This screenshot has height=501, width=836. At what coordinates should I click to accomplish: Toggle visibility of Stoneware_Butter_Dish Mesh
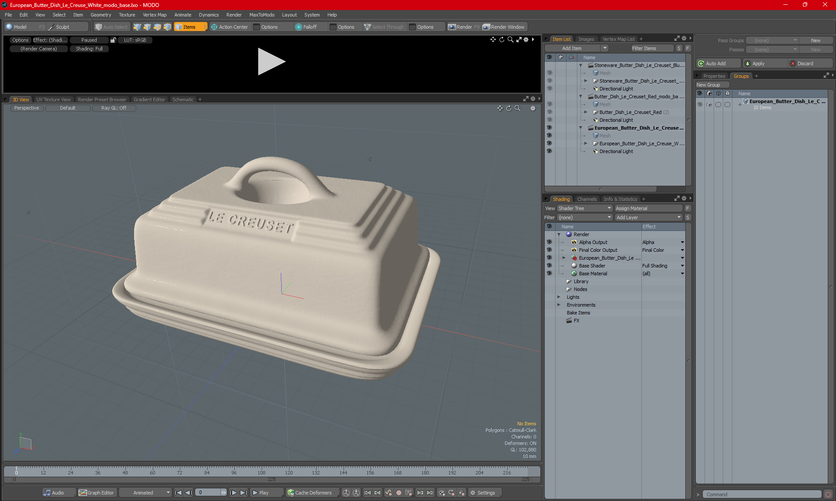(549, 73)
